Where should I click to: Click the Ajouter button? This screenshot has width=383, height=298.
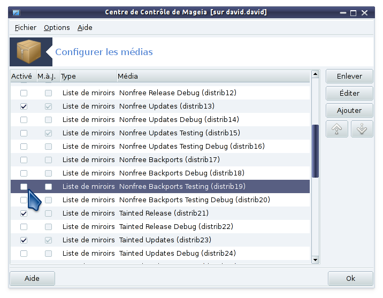tap(349, 110)
